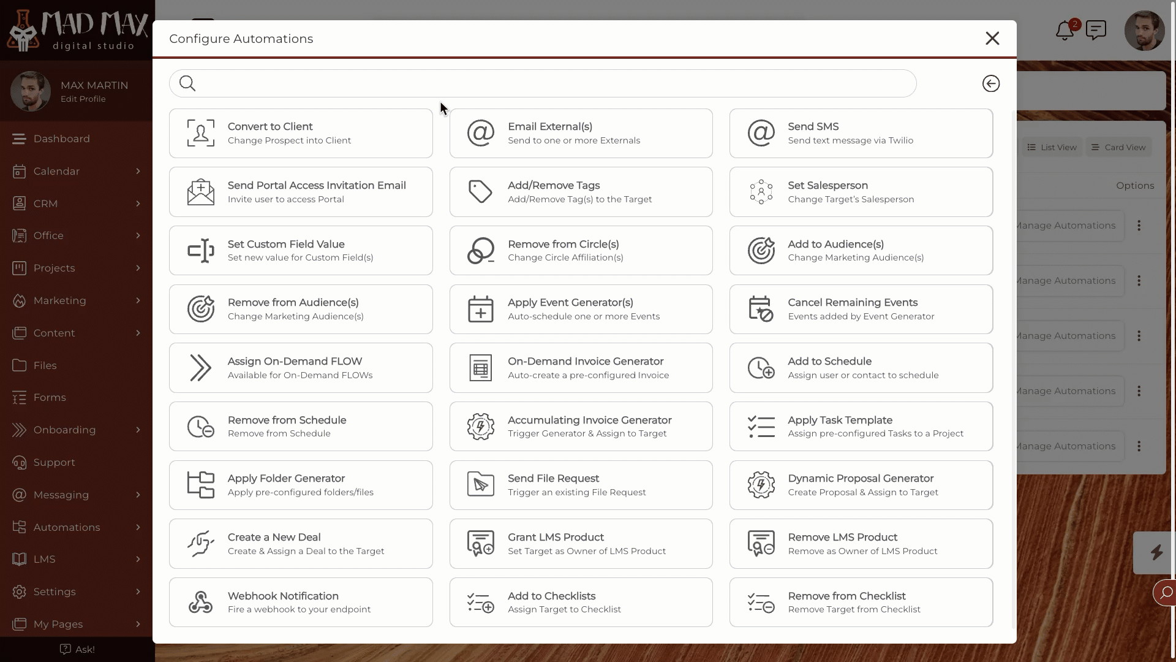Select the Dynamic Proposal Generator icon
This screenshot has height=662, width=1176.
coord(759,485)
